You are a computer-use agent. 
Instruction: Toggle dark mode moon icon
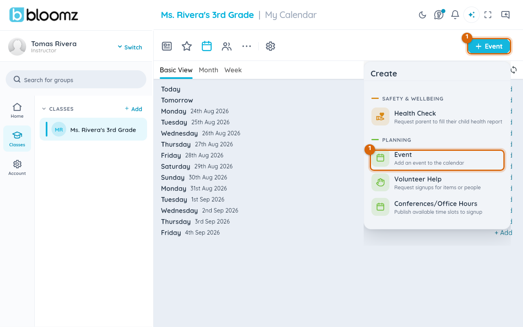422,15
